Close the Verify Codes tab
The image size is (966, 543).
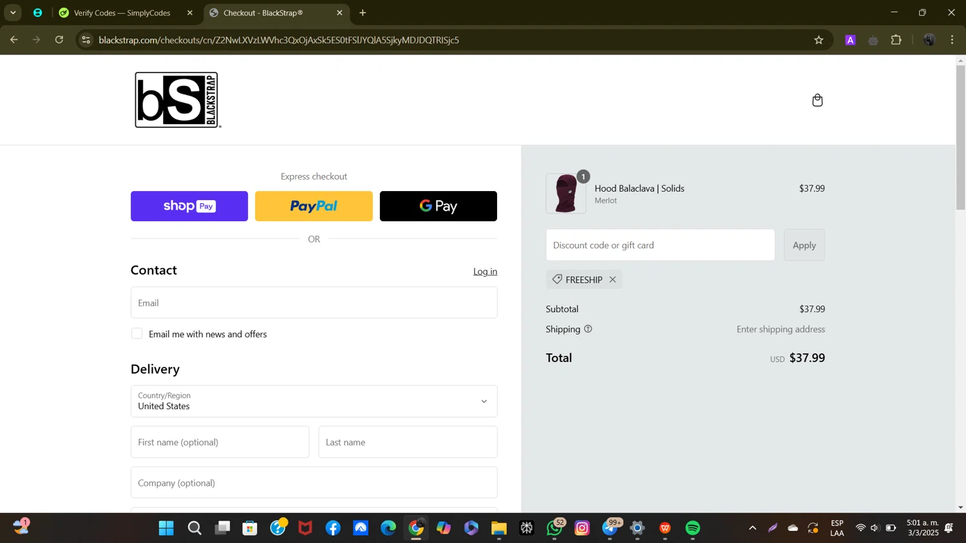[x=190, y=13]
